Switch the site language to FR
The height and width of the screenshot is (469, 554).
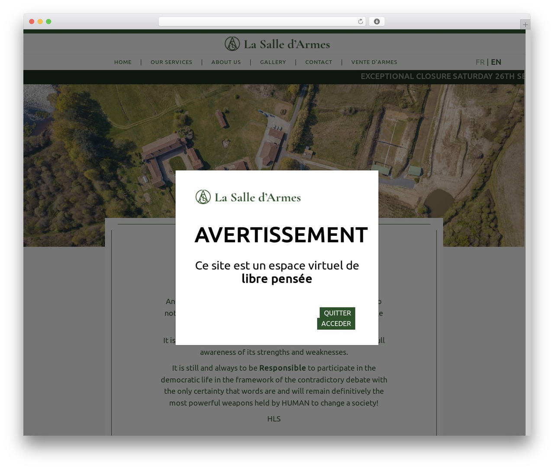[x=480, y=62]
